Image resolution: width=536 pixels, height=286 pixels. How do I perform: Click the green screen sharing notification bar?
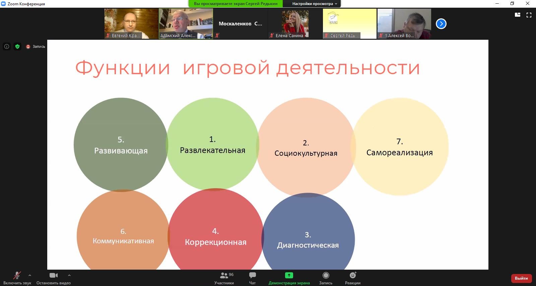pos(236,4)
